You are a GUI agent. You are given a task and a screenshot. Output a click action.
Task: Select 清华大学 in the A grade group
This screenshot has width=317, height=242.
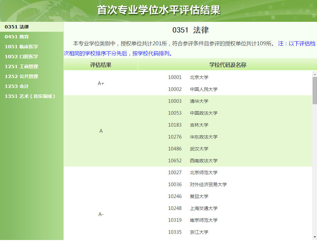click(199, 101)
